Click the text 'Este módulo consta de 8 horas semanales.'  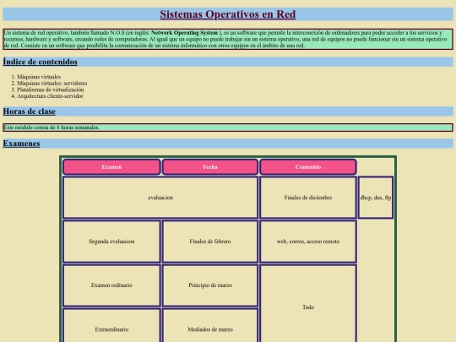(52, 128)
